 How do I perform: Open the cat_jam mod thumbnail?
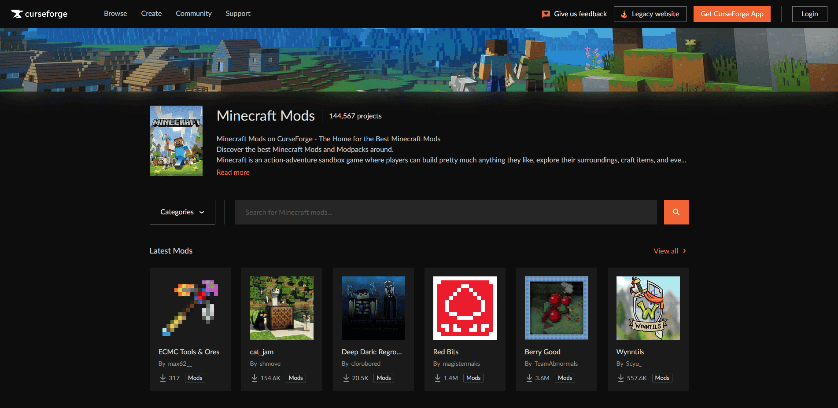(281, 308)
